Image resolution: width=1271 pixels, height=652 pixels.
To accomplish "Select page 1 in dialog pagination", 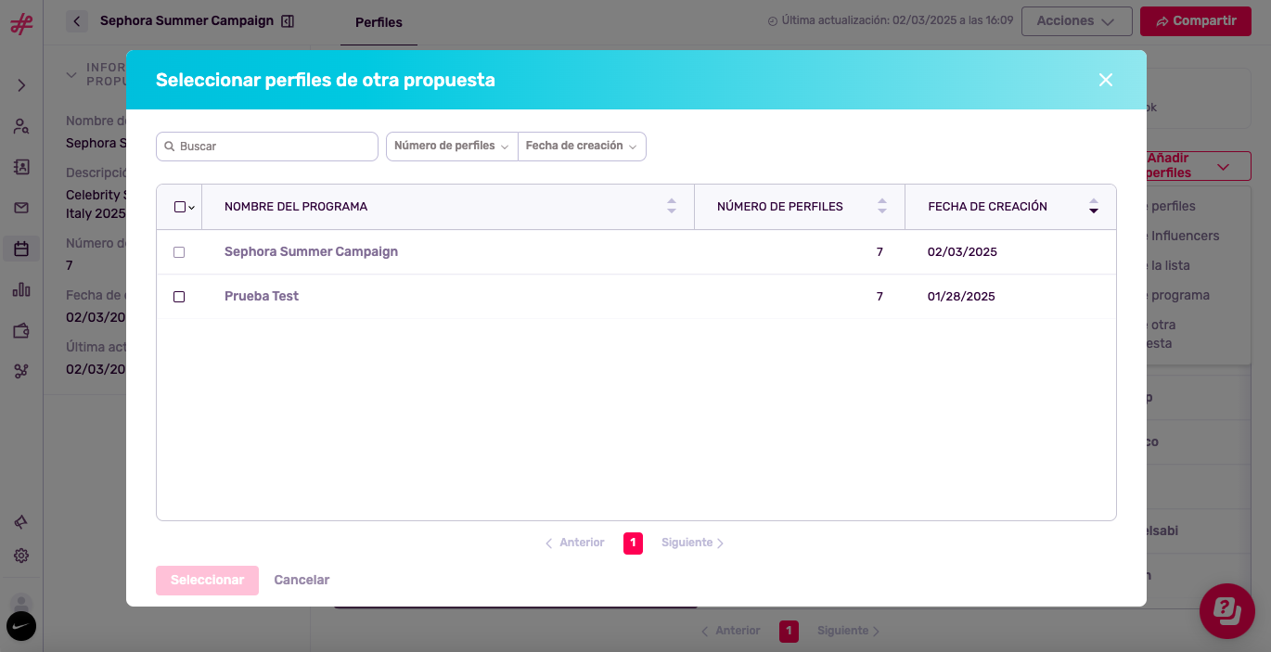I will pyautogui.click(x=633, y=543).
